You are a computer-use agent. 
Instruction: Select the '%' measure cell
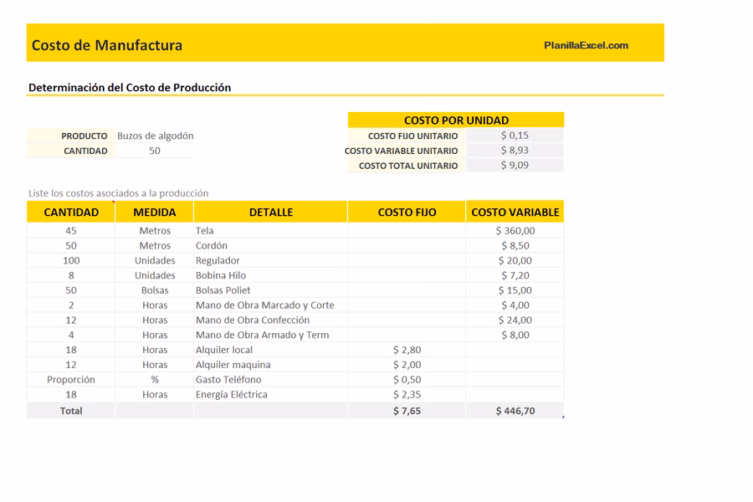[x=155, y=380]
